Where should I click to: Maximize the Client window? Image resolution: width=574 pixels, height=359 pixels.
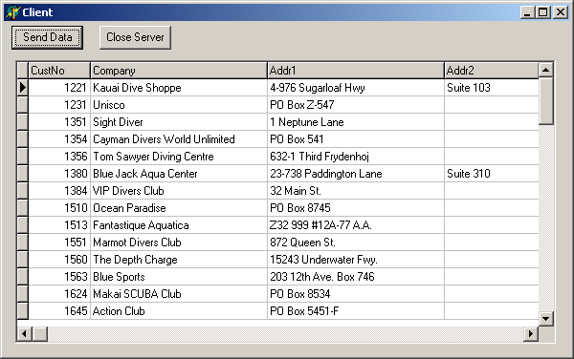pyautogui.click(x=542, y=12)
